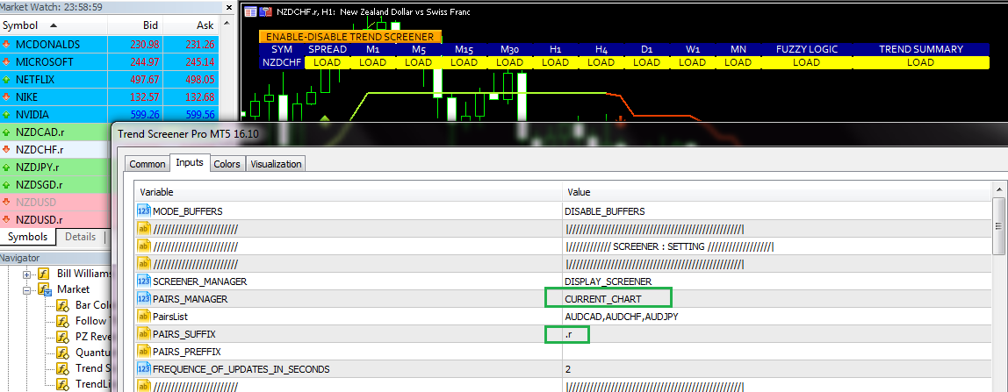Click the red arrow icon beside NIKE
This screenshot has height=392, width=1008.
[x=6, y=97]
